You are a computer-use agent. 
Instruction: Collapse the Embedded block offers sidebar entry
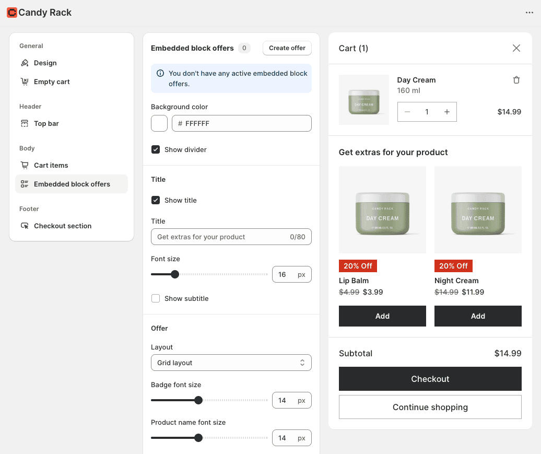(71, 184)
